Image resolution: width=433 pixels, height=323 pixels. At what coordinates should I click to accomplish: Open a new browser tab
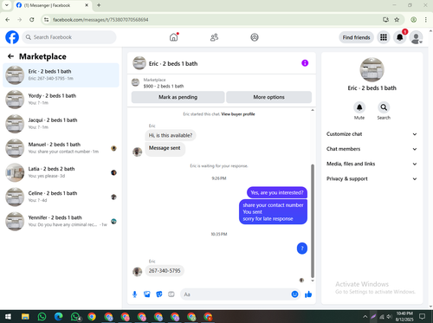coord(99,5)
